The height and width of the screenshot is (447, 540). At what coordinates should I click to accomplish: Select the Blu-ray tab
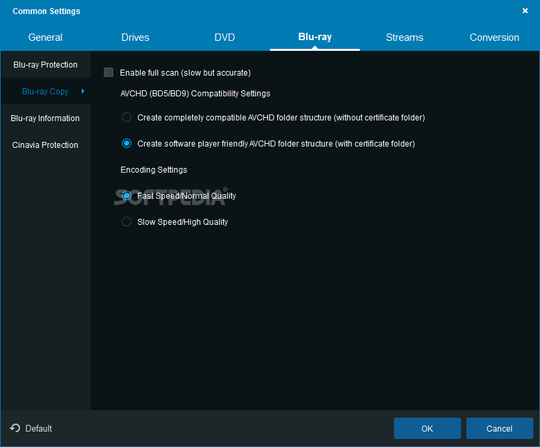(315, 37)
